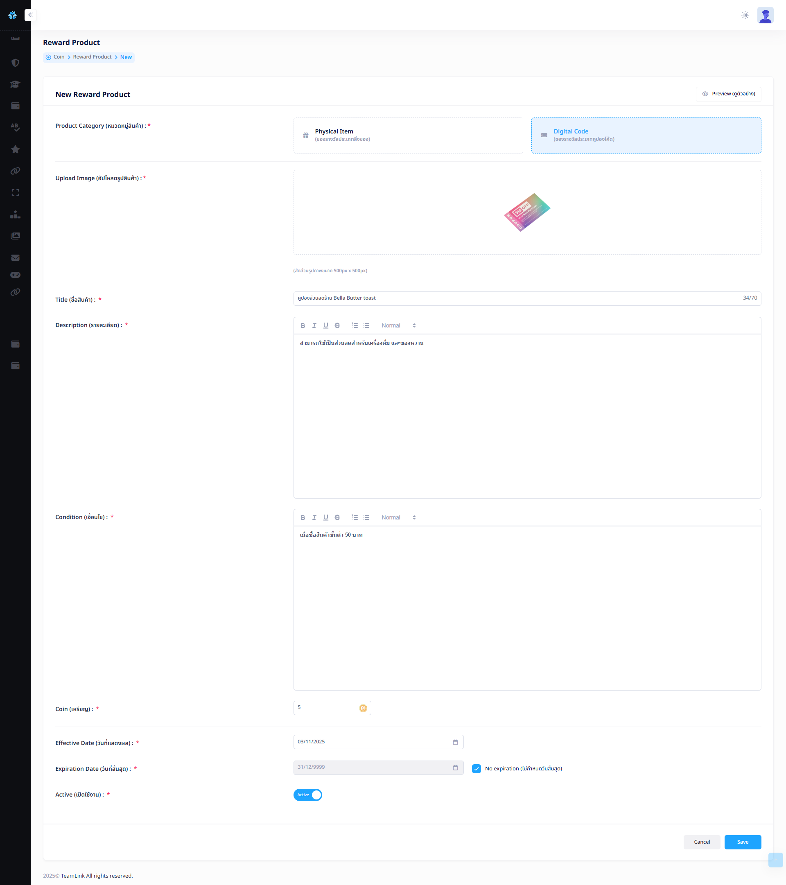
Task: Open star icon in left sidebar
Action: (15, 149)
